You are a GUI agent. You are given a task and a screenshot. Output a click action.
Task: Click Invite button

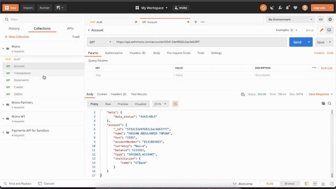pos(181,8)
